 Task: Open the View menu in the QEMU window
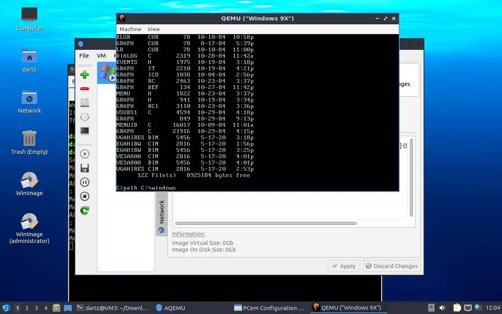pyautogui.click(x=153, y=29)
